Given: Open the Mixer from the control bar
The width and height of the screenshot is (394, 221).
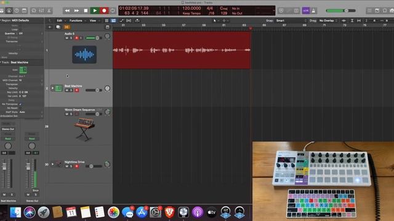Looking at the screenshot, I should click(x=41, y=11).
